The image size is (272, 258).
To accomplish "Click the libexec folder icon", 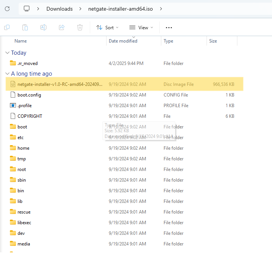I will (13, 222).
